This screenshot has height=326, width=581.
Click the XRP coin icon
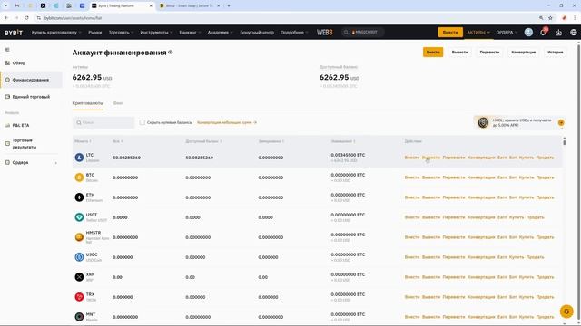pos(79,277)
